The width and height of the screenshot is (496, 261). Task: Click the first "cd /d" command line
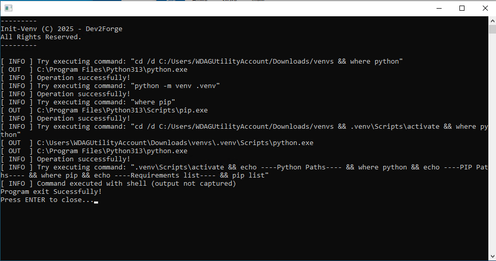click(x=201, y=62)
